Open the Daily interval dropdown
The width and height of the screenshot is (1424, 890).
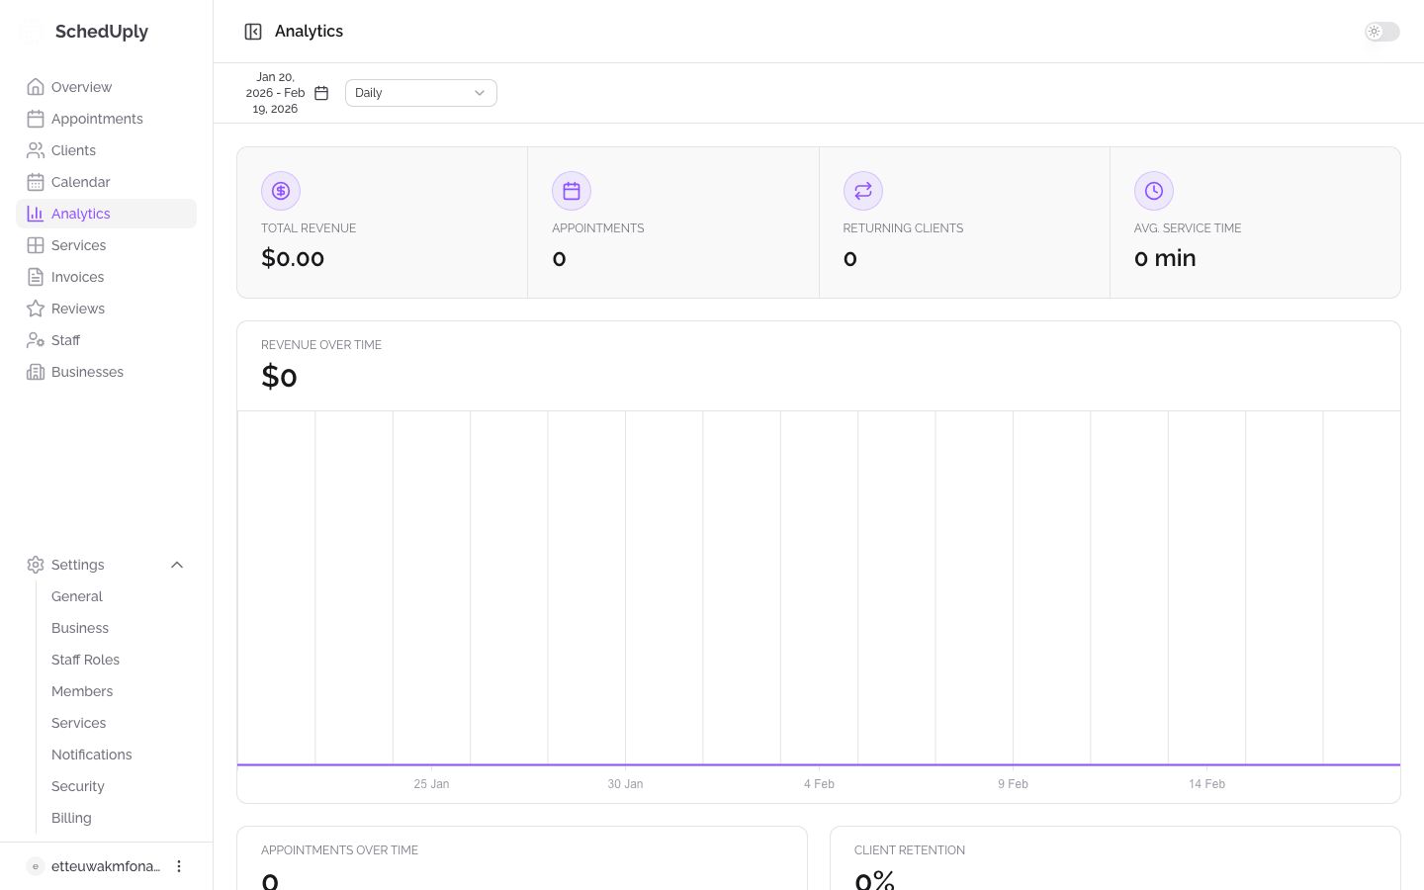(420, 92)
